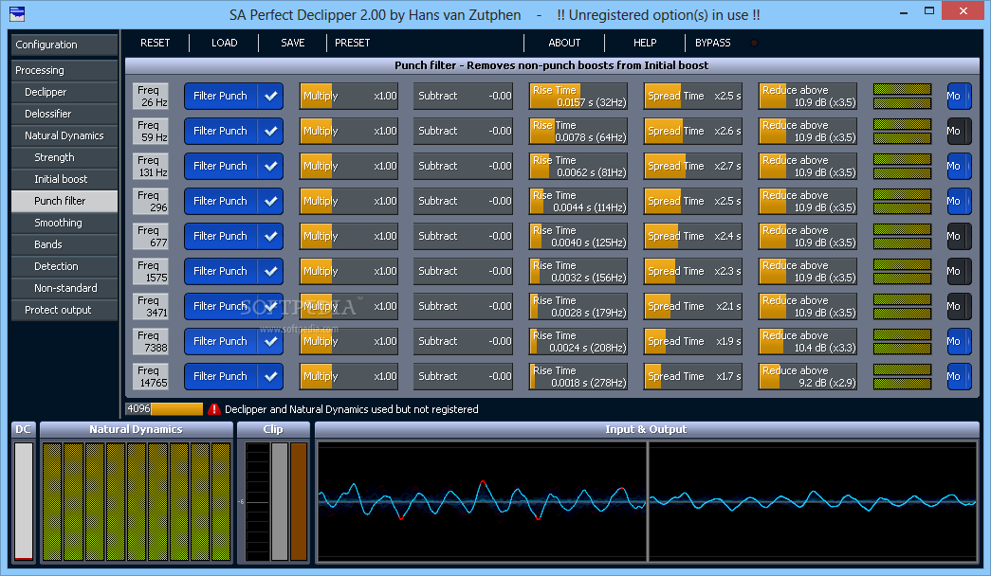Open the Bands page
The image size is (991, 576).
(x=64, y=244)
